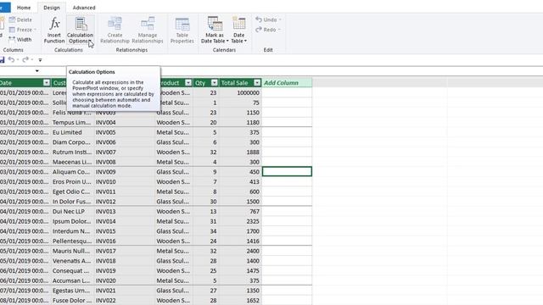Select Total Sale cell 1652
The width and height of the screenshot is (543, 305).
tap(240, 301)
